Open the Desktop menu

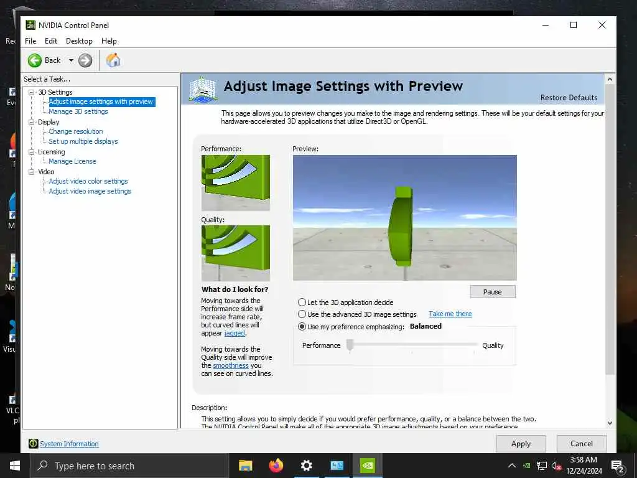coord(79,41)
